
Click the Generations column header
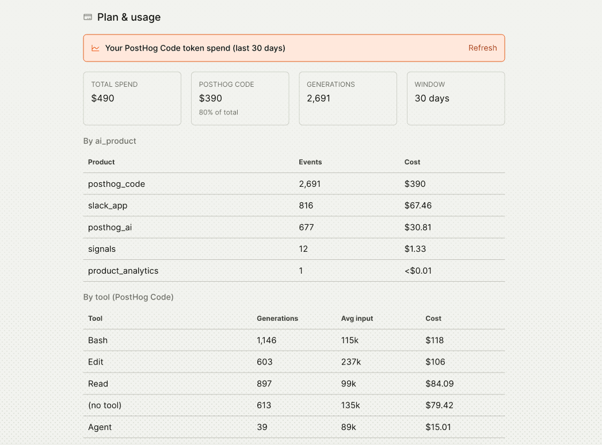(x=277, y=319)
